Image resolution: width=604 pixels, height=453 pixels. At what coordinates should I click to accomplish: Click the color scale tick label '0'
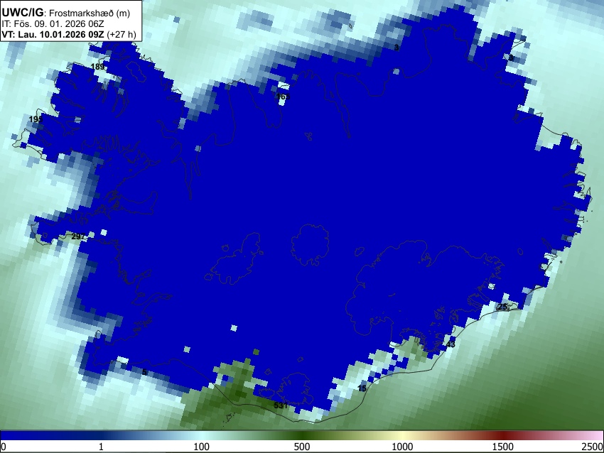tap(4, 447)
